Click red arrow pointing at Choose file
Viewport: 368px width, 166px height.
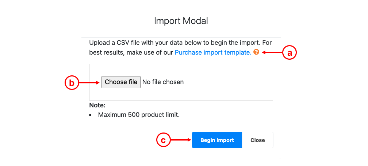point(89,83)
